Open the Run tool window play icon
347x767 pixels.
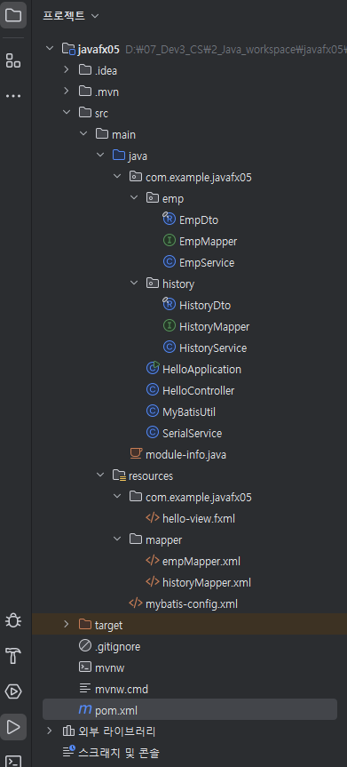tap(13, 727)
